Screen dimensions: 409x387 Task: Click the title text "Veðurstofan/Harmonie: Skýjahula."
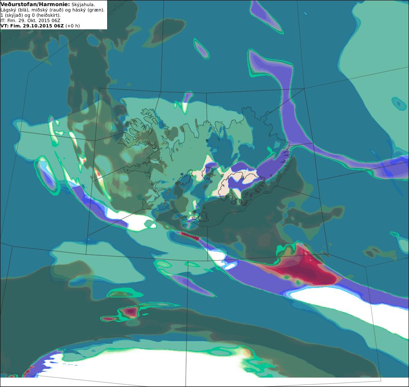coord(48,4)
